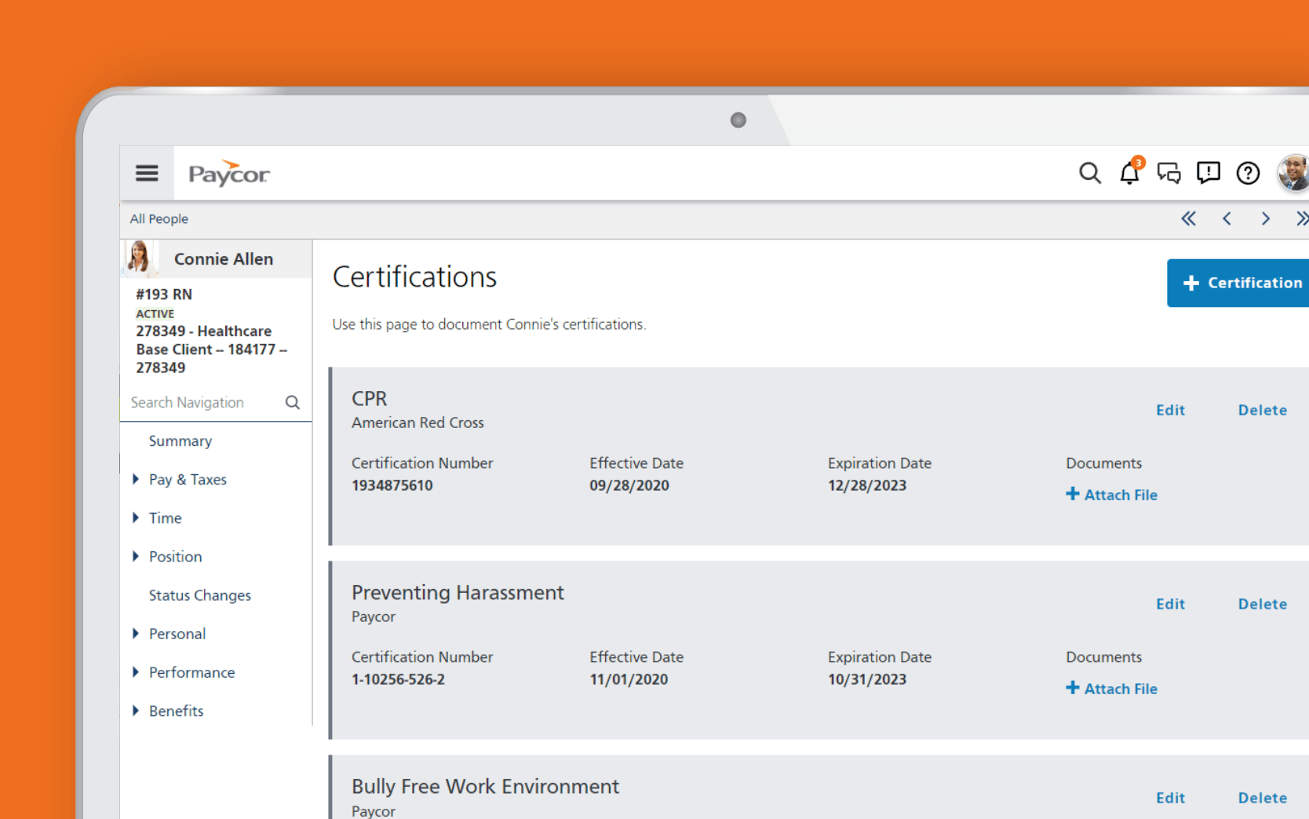Edit the Bully Free Work Environment certification
The image size is (1309, 819).
tap(1170, 798)
